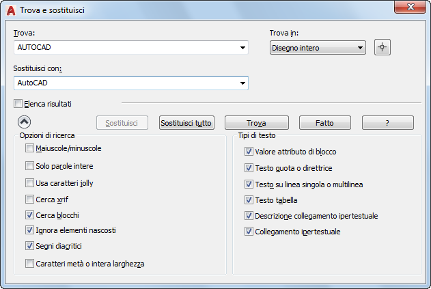431x289 pixels.
Task: Open the Trova text dropdown list
Action: coord(242,48)
